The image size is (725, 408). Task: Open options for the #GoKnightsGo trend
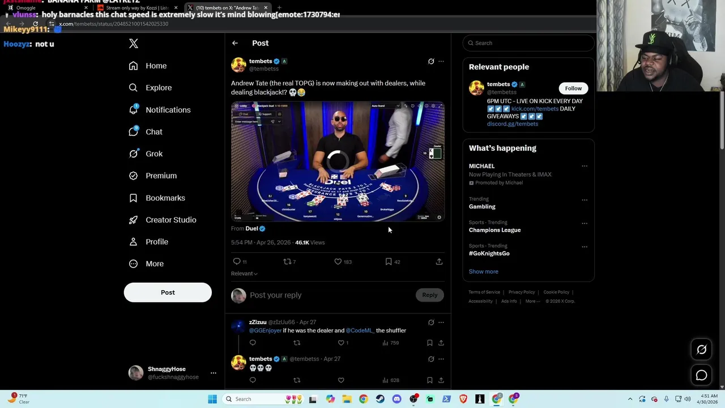(x=585, y=246)
